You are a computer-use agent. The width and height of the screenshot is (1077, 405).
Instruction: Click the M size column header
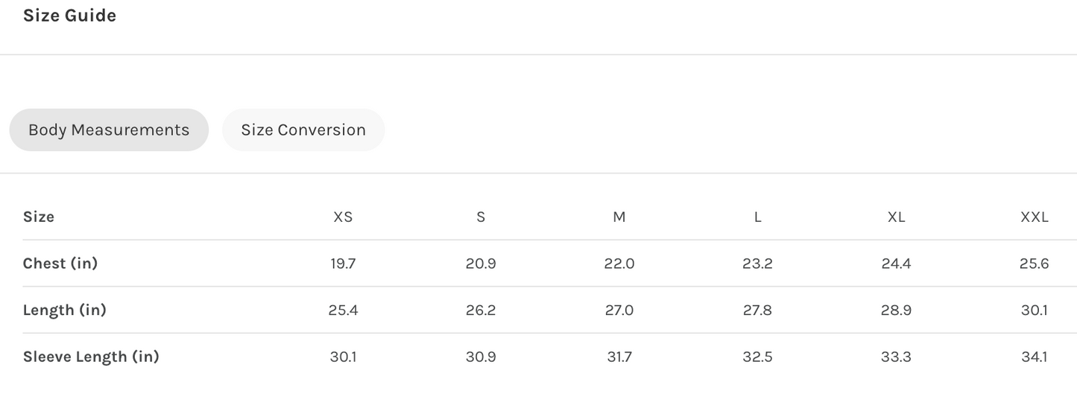point(619,217)
